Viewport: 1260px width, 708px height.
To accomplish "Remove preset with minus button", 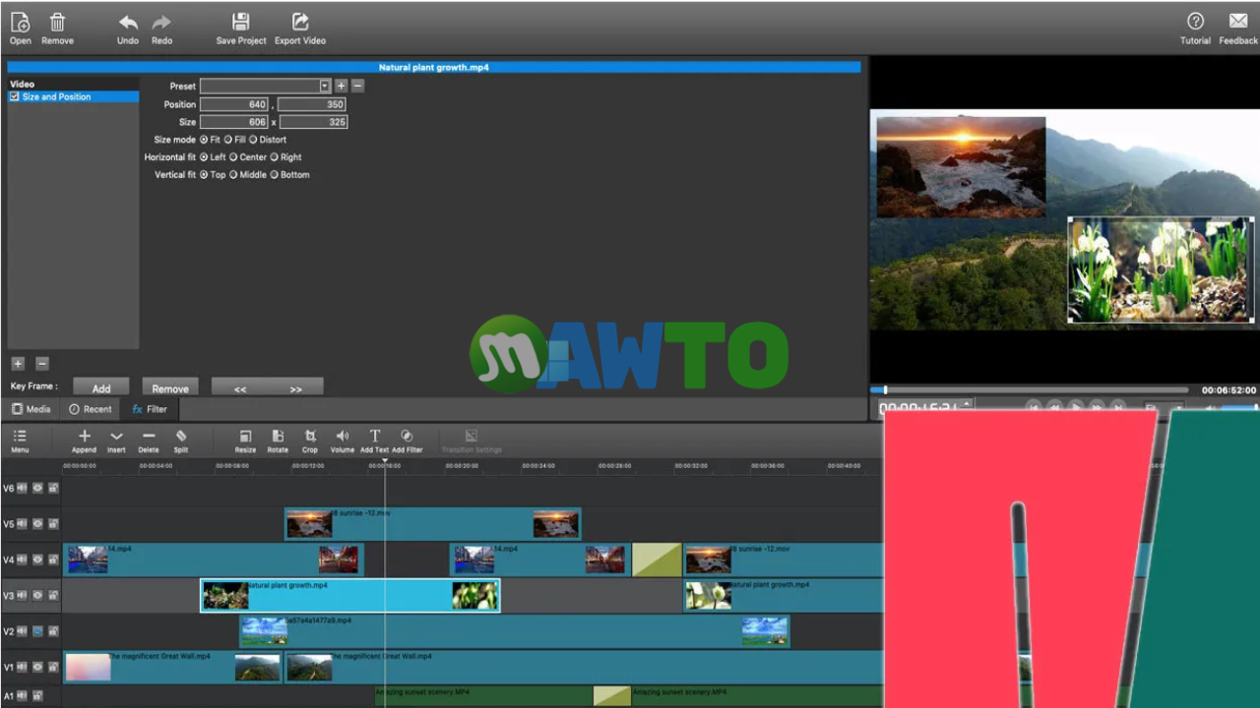I will tap(357, 86).
